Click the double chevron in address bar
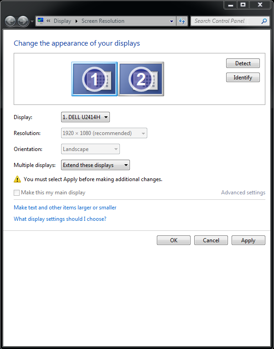 click(48, 21)
